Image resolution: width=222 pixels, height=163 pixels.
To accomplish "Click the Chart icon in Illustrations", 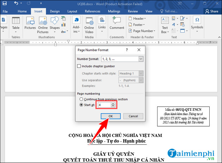I will (x=63, y=25).
